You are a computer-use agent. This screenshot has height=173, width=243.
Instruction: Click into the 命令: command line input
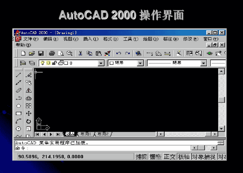(x=102, y=148)
